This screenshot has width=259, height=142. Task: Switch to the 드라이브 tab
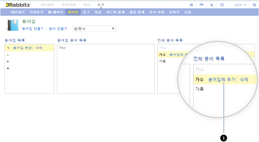(69, 5)
